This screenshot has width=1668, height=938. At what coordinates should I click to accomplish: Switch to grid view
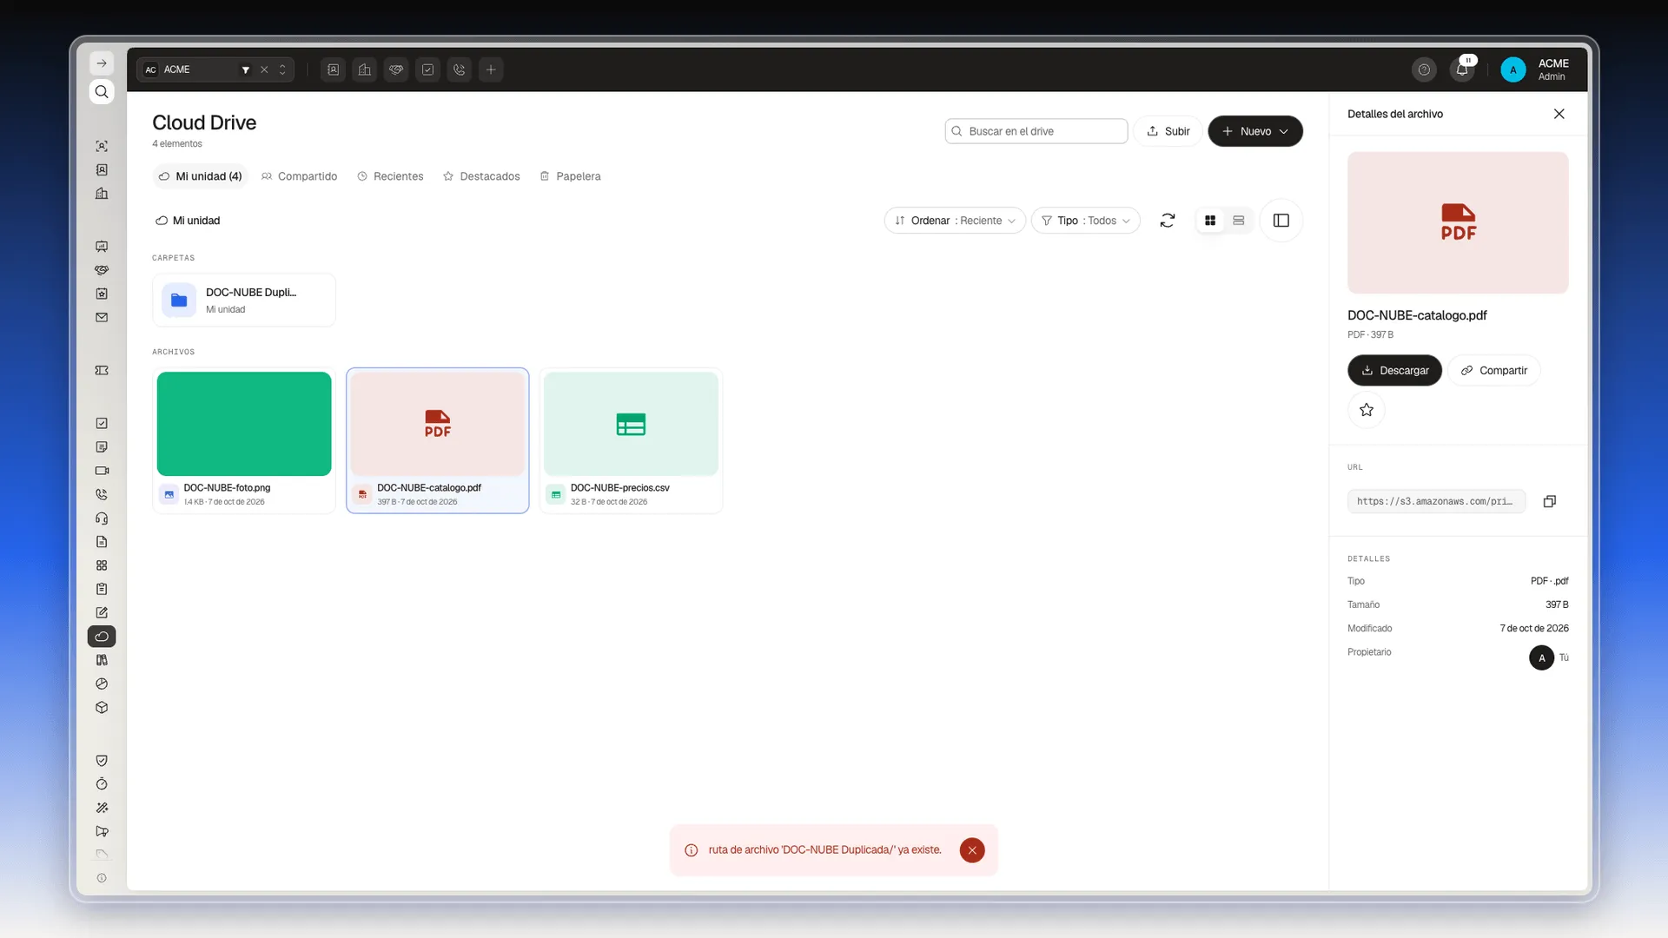pyautogui.click(x=1210, y=221)
